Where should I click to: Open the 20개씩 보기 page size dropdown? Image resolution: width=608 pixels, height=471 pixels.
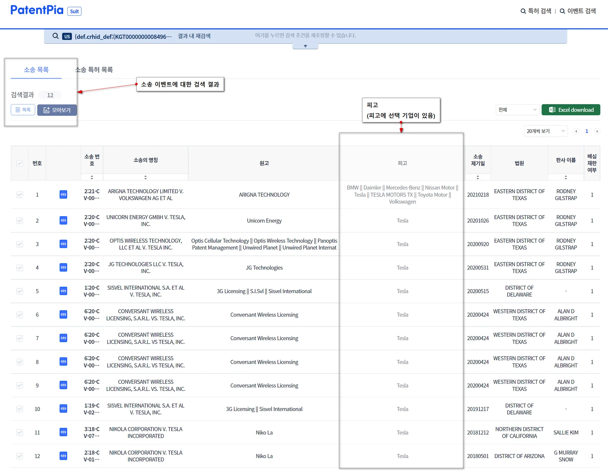545,131
